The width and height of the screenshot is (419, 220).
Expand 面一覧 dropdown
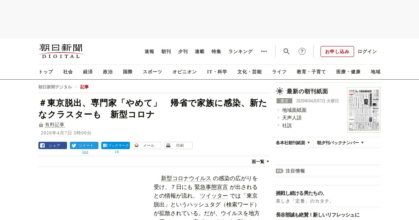pyautogui.click(x=260, y=162)
